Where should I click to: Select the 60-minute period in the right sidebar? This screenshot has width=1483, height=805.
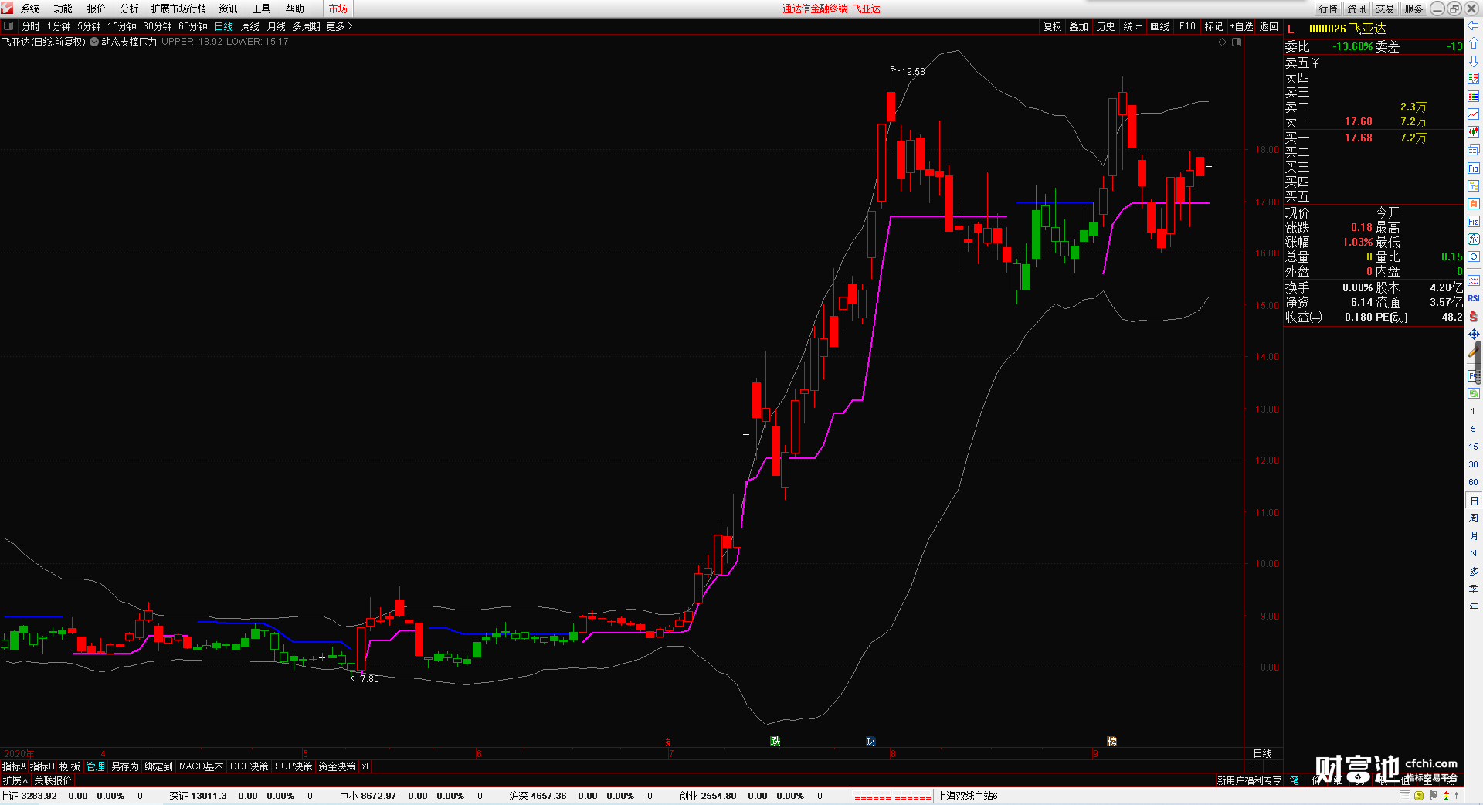[1473, 482]
